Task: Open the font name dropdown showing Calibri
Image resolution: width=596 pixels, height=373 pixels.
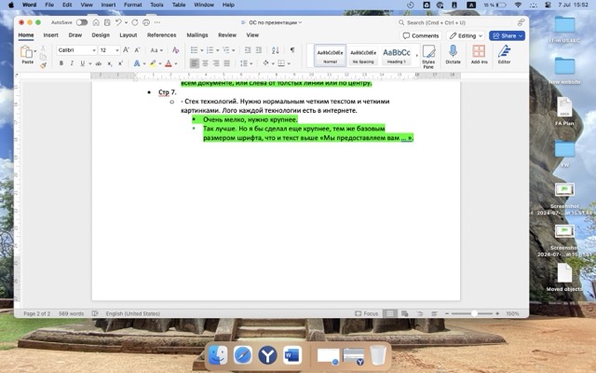Action: click(75, 49)
